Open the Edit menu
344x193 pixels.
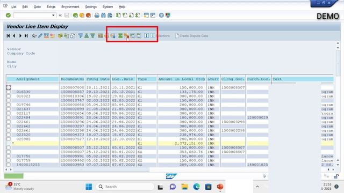pos(25,7)
